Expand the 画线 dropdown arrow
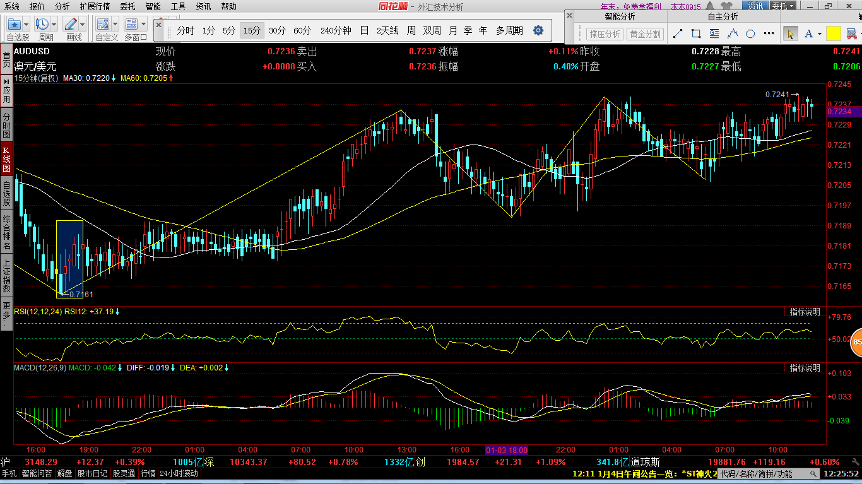 coord(83,24)
